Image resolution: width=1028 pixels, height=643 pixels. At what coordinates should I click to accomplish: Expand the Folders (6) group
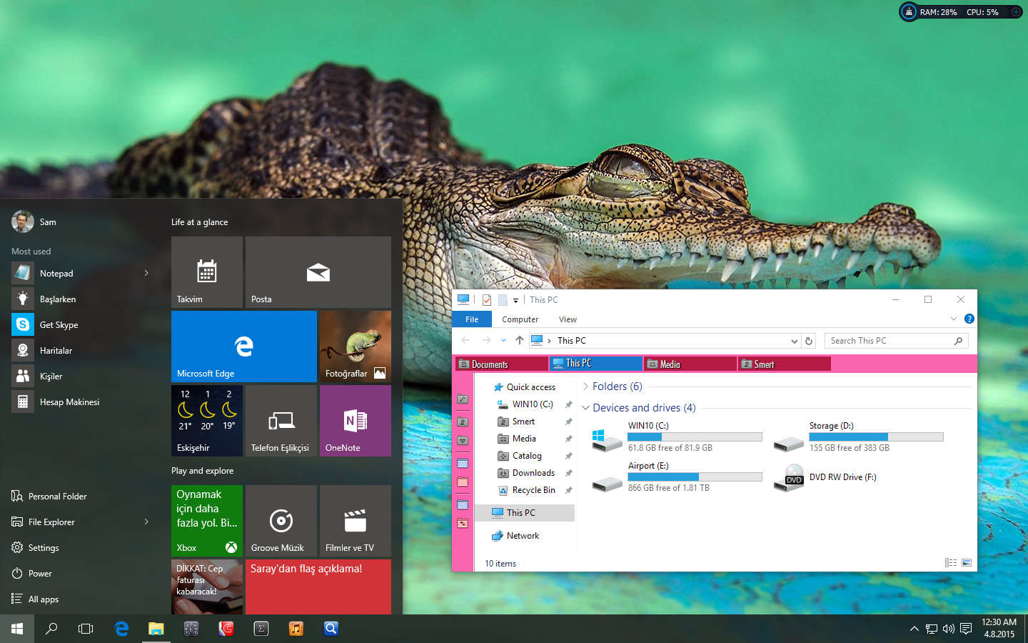[x=585, y=387]
